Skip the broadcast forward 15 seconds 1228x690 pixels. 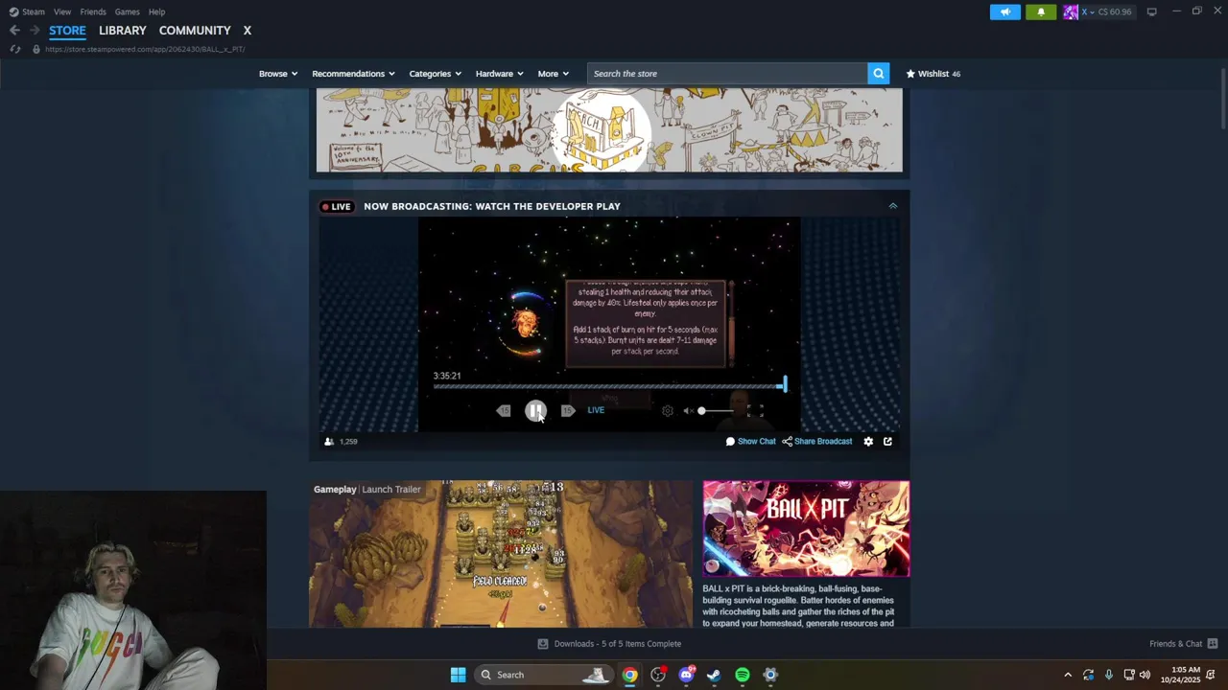click(568, 410)
